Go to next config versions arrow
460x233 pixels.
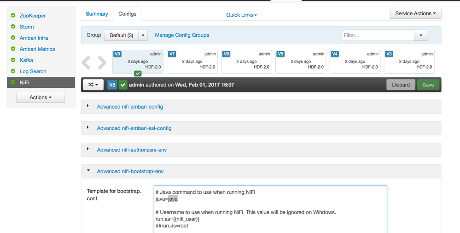pos(102,62)
